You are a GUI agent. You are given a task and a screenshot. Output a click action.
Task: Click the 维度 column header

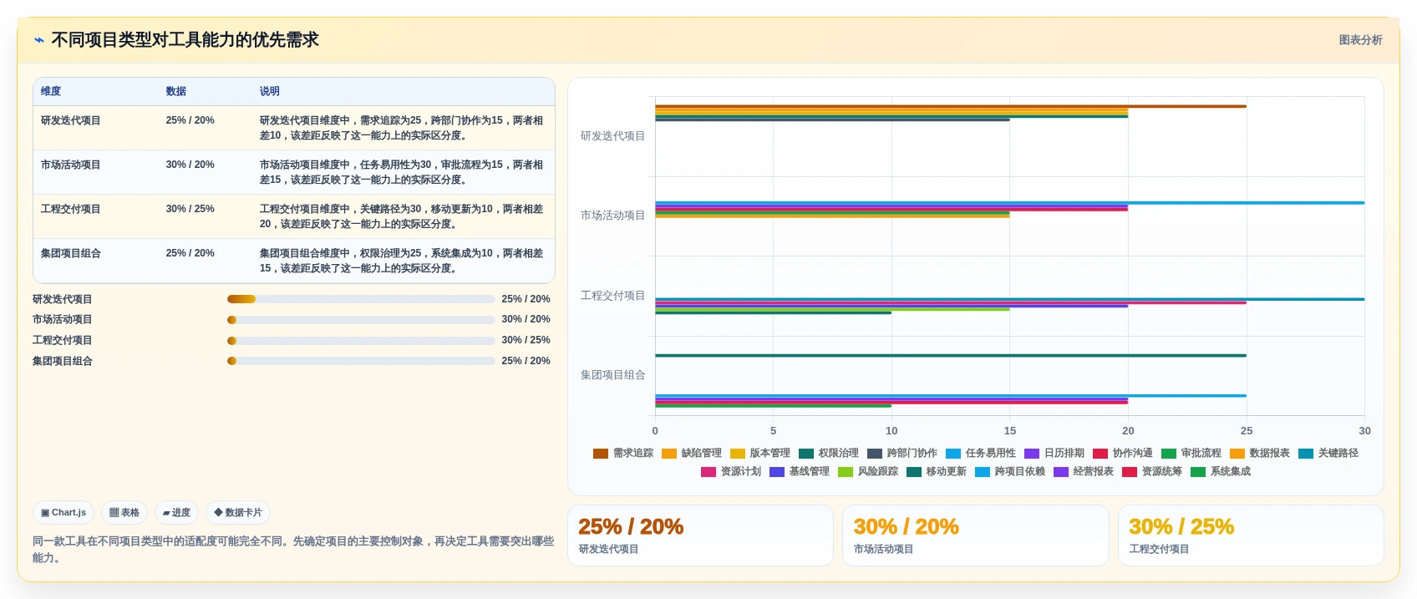[x=51, y=91]
